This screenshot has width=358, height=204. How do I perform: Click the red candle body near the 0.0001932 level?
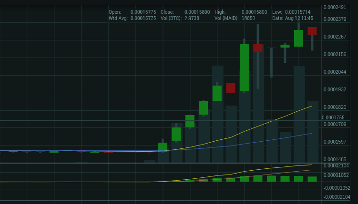point(231,88)
